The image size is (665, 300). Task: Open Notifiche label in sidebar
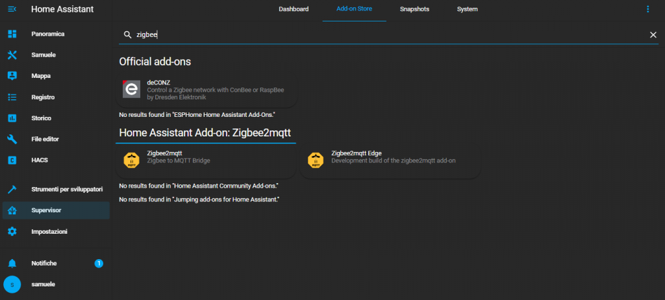point(44,264)
